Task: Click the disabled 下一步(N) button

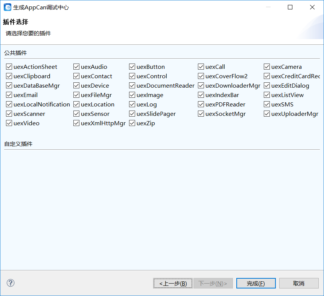Action: click(213, 283)
